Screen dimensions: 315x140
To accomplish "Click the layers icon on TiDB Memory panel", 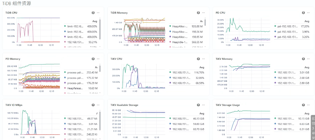I will [x=198, y=13].
